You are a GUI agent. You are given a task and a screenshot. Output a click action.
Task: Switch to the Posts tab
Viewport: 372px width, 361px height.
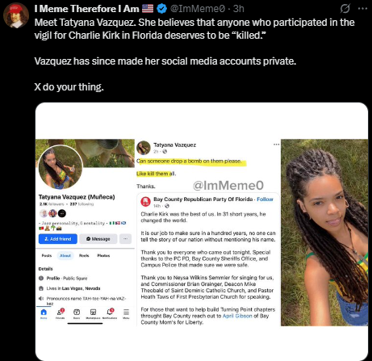pyautogui.click(x=47, y=255)
